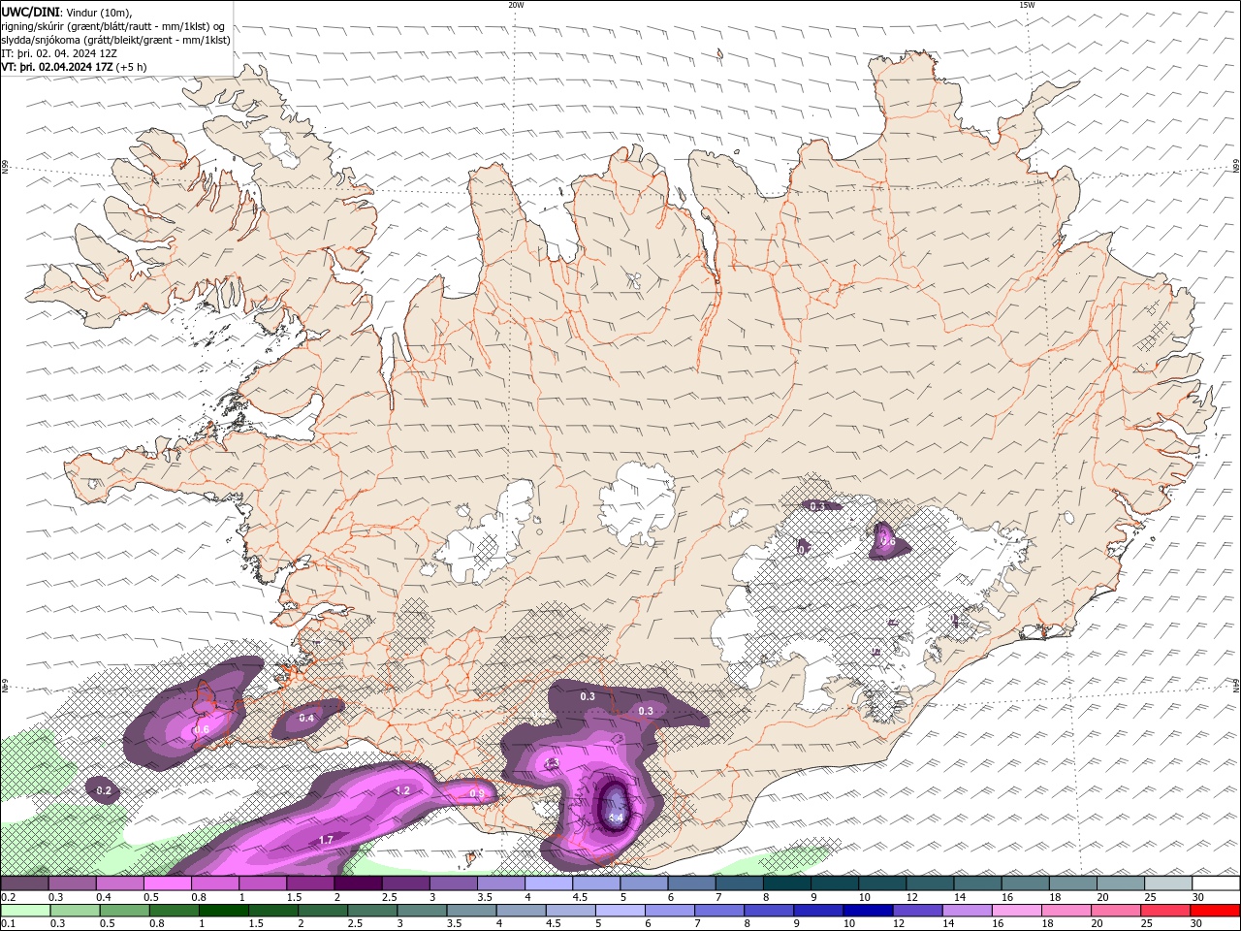Click the 0.2 value offshore southwest
This screenshot has width=1241, height=931.
coord(104,791)
